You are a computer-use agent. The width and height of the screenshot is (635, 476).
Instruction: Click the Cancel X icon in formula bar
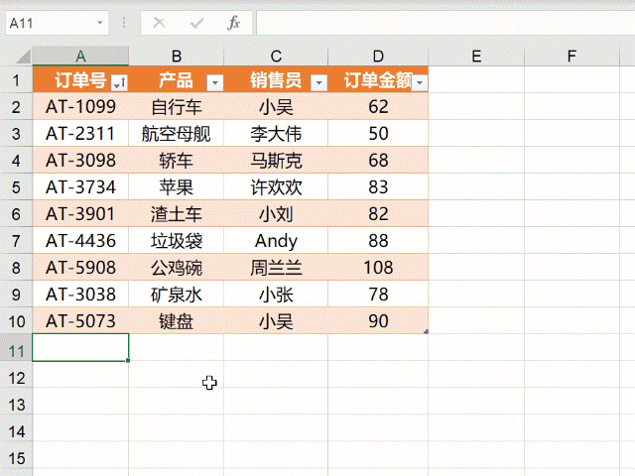(159, 23)
